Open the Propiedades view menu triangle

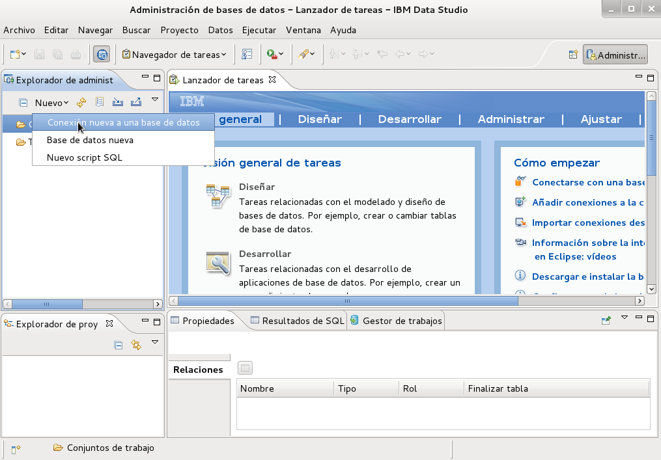coord(625,318)
